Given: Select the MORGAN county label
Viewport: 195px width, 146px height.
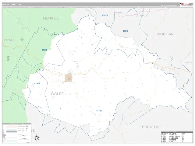Looking at the screenshot, I should [165, 34].
